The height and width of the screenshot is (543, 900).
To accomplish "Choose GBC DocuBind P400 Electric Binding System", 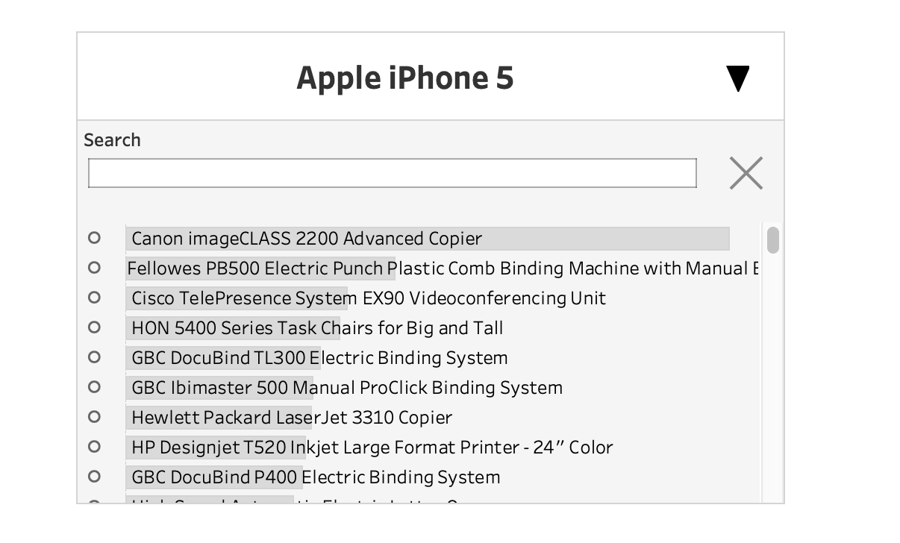I will (316, 477).
